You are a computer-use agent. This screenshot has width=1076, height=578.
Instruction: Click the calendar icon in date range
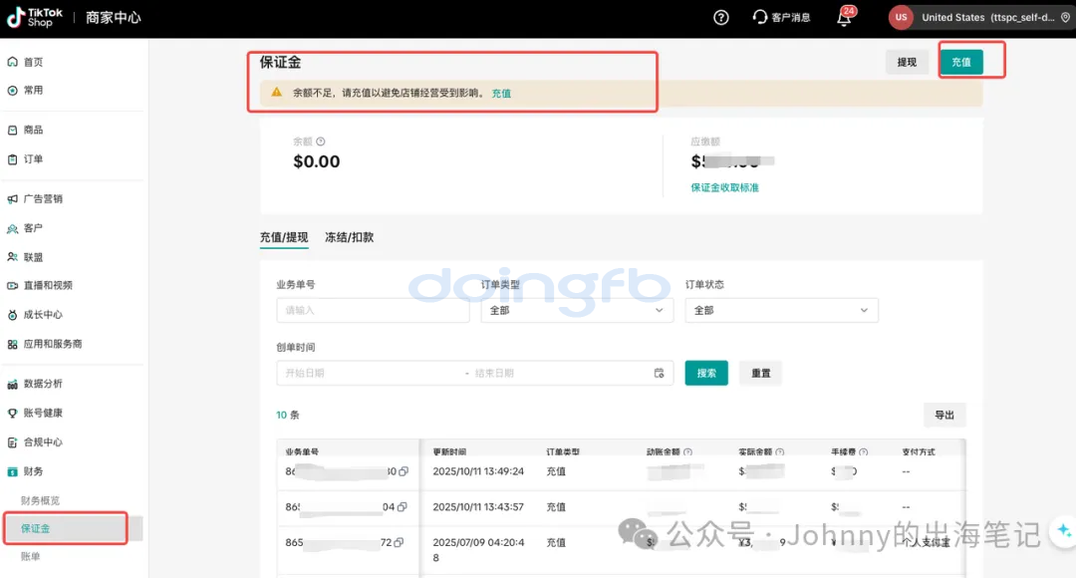pyautogui.click(x=659, y=373)
